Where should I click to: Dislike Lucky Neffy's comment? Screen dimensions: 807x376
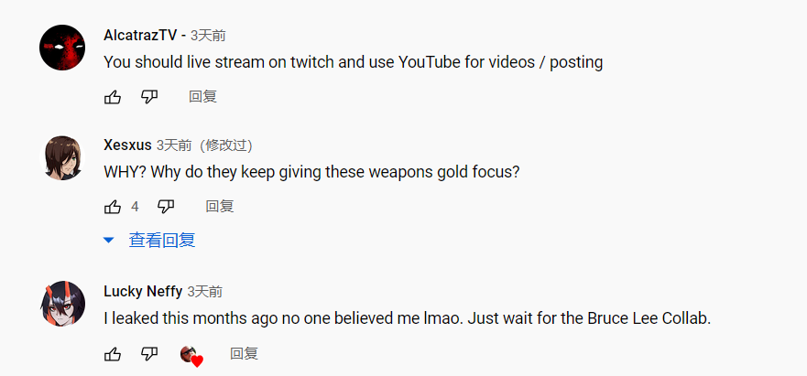[x=149, y=354]
